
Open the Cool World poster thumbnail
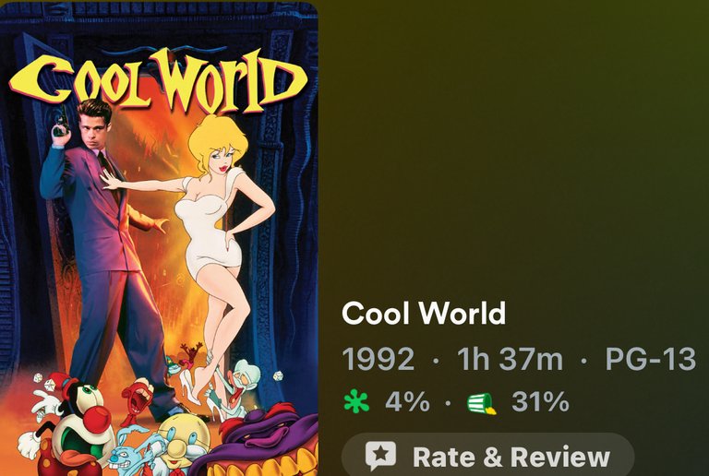[x=159, y=239]
